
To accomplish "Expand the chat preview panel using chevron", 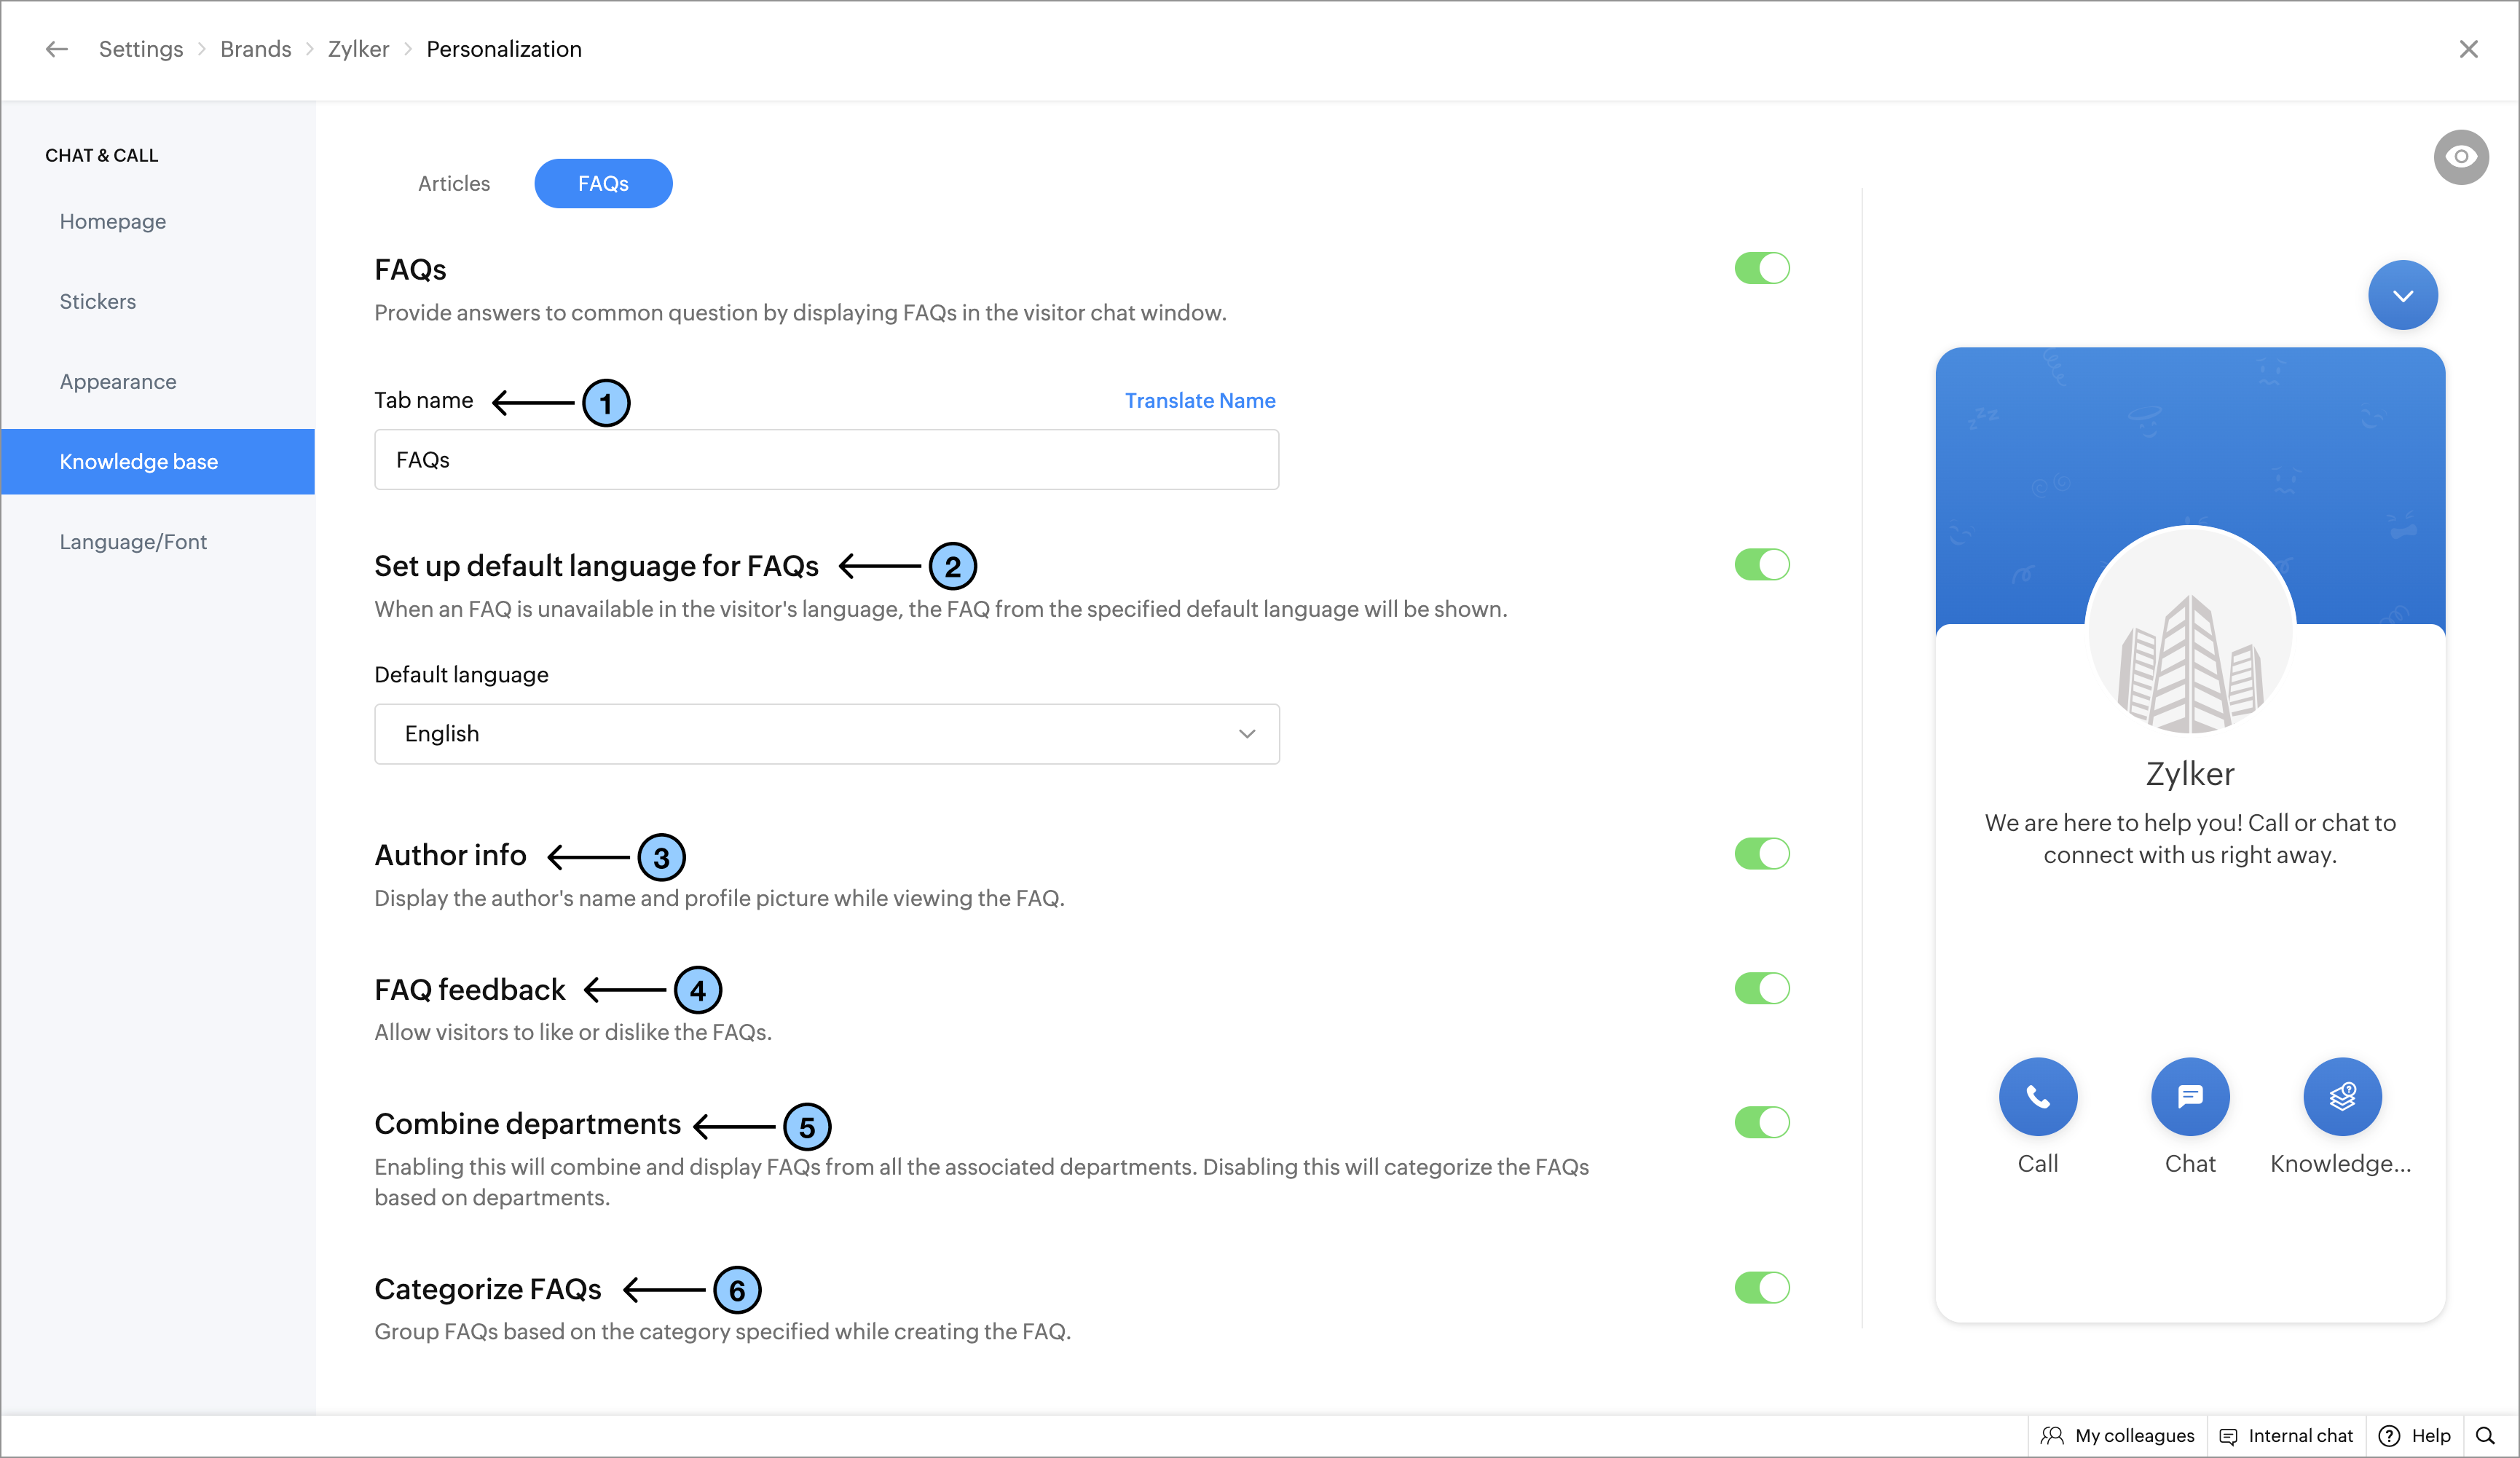I will point(2401,295).
